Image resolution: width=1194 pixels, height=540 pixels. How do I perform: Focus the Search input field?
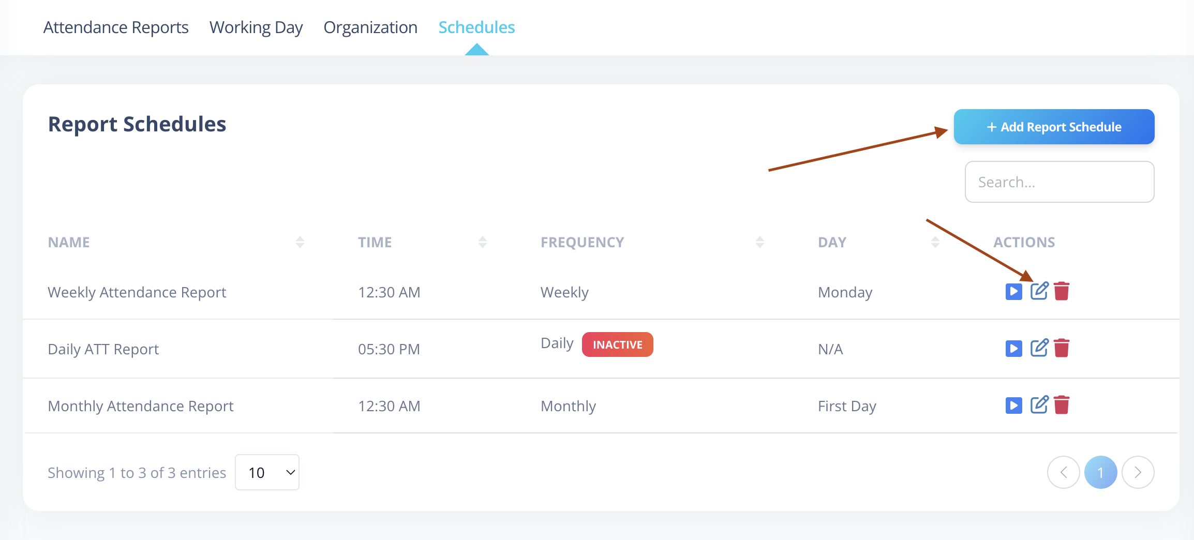(x=1059, y=182)
